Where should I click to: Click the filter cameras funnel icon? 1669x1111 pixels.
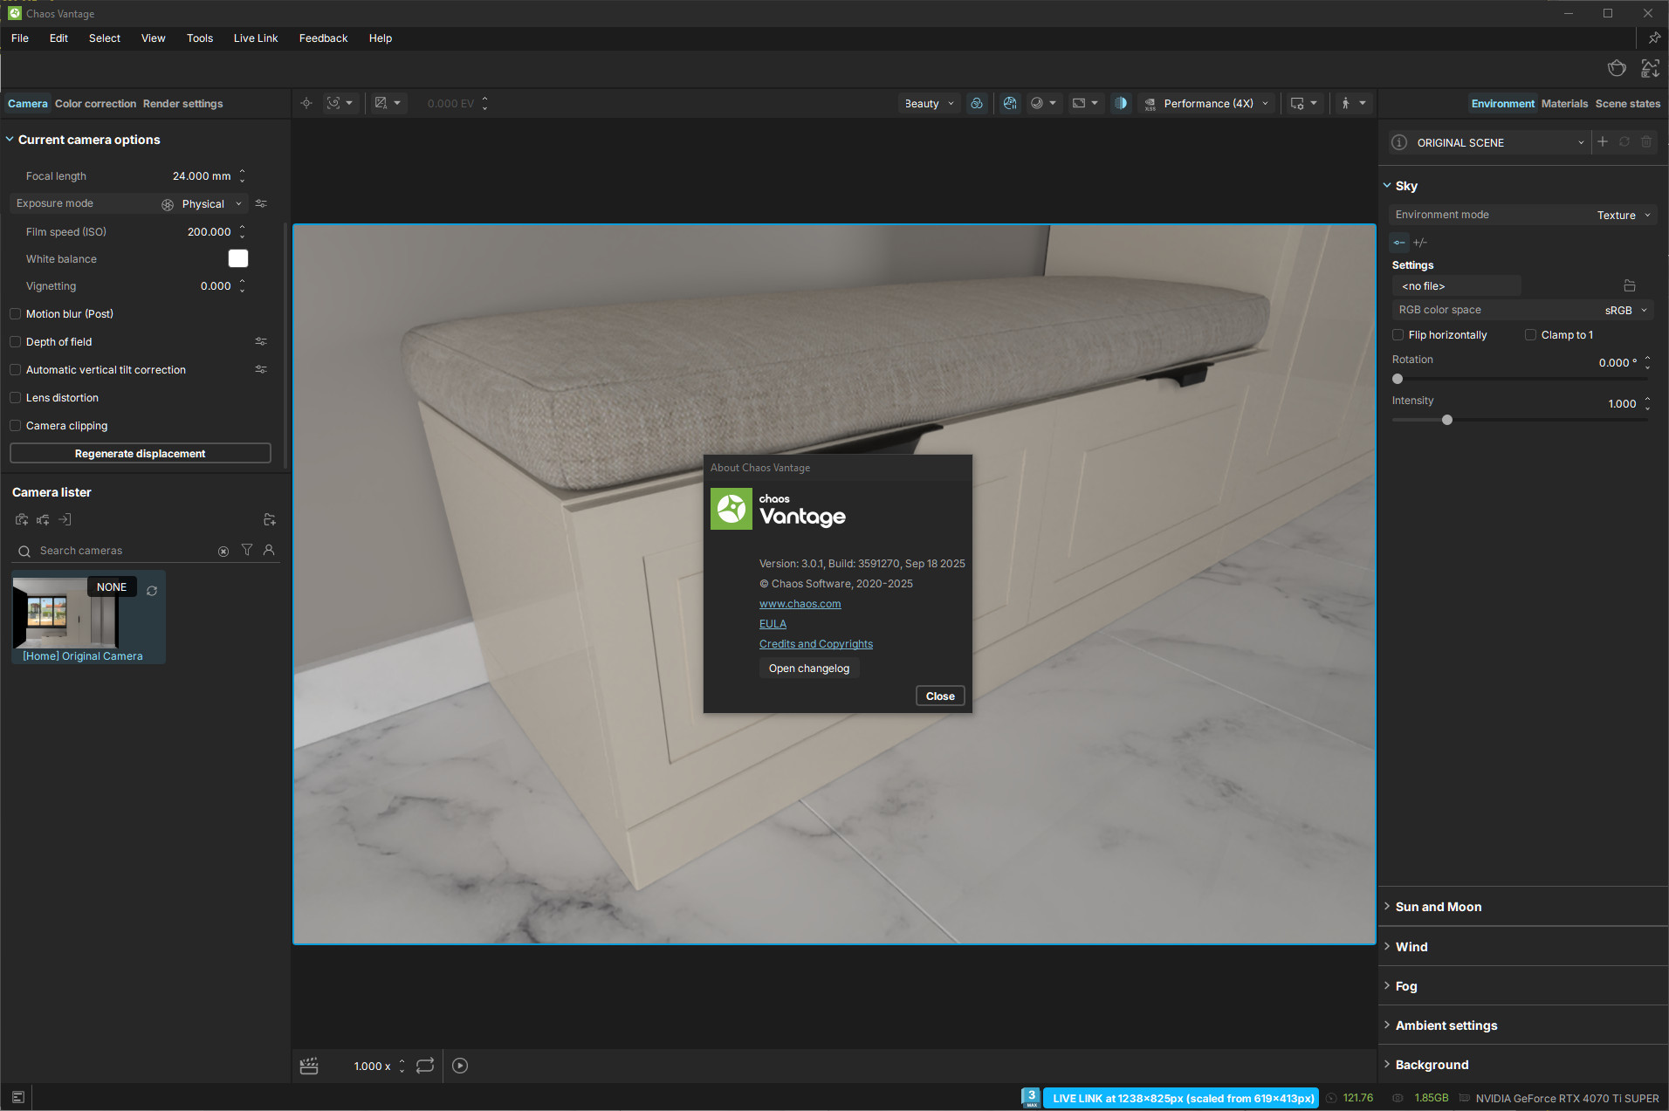(247, 550)
